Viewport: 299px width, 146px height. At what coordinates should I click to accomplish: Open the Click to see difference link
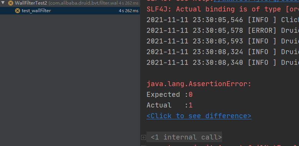199,116
